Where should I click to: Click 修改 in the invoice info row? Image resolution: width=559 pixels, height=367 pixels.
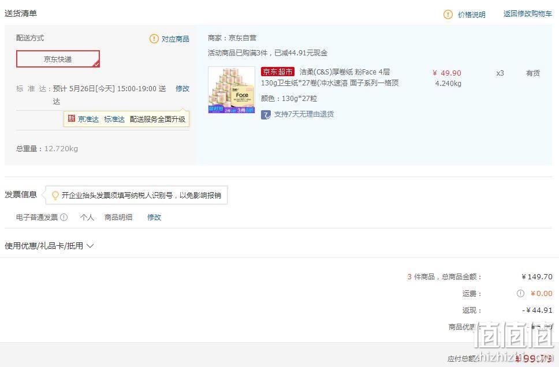tap(154, 218)
